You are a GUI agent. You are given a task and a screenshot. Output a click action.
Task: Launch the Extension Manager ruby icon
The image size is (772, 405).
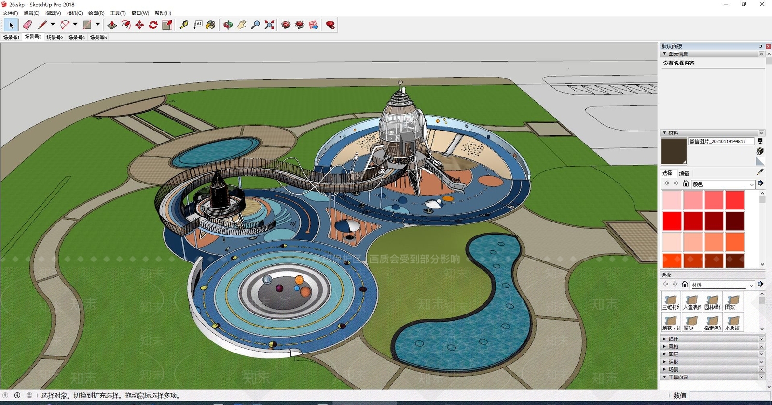331,25
